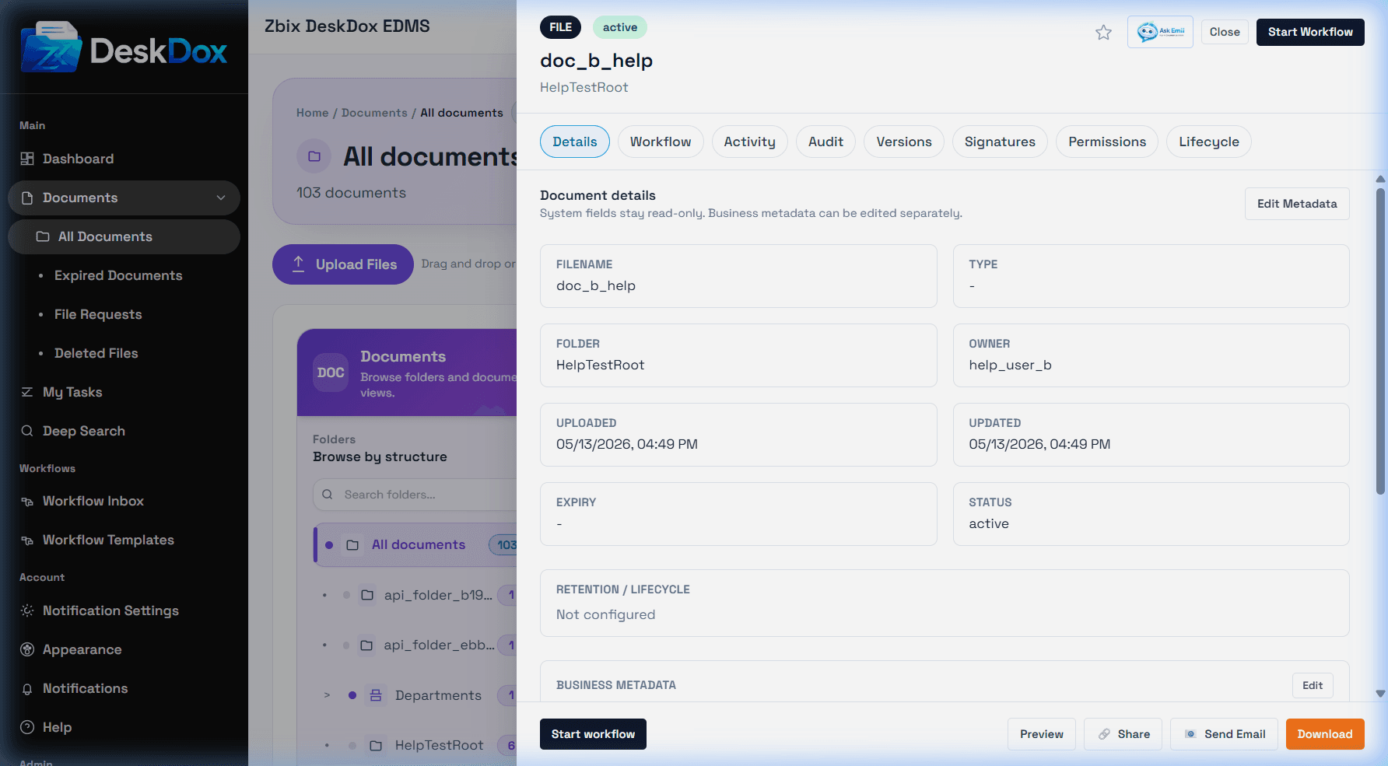The image size is (1388, 766).
Task: Click the link icon on the Share button
Action: [1104, 734]
